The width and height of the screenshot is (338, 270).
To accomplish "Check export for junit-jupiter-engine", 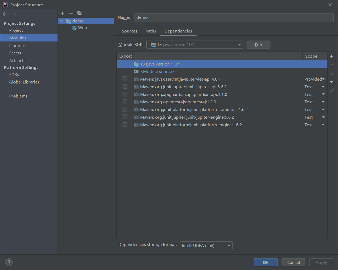I will (x=125, y=117).
